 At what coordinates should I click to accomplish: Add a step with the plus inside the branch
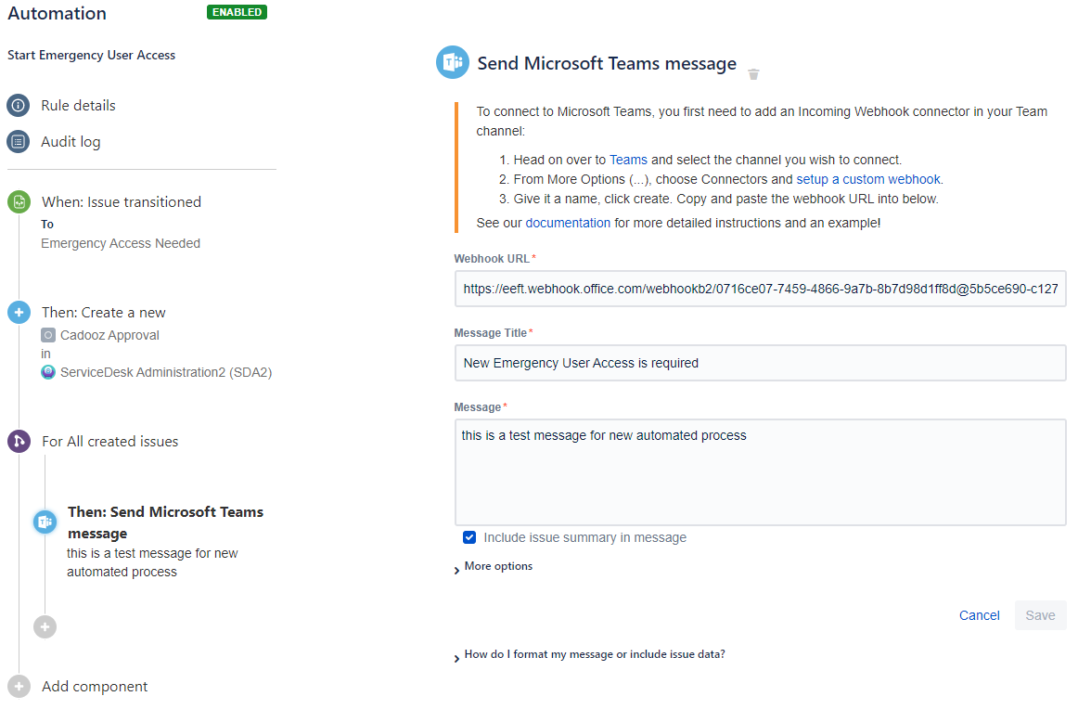pos(45,626)
